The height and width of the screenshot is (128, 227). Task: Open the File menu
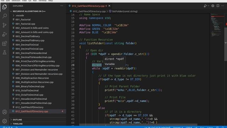(x=2, y=1)
